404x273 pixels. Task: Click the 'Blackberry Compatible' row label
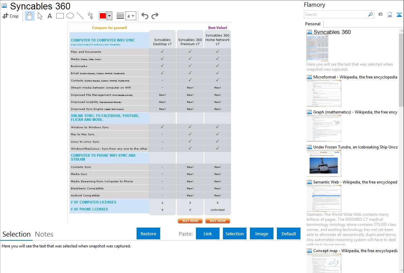click(x=87, y=189)
